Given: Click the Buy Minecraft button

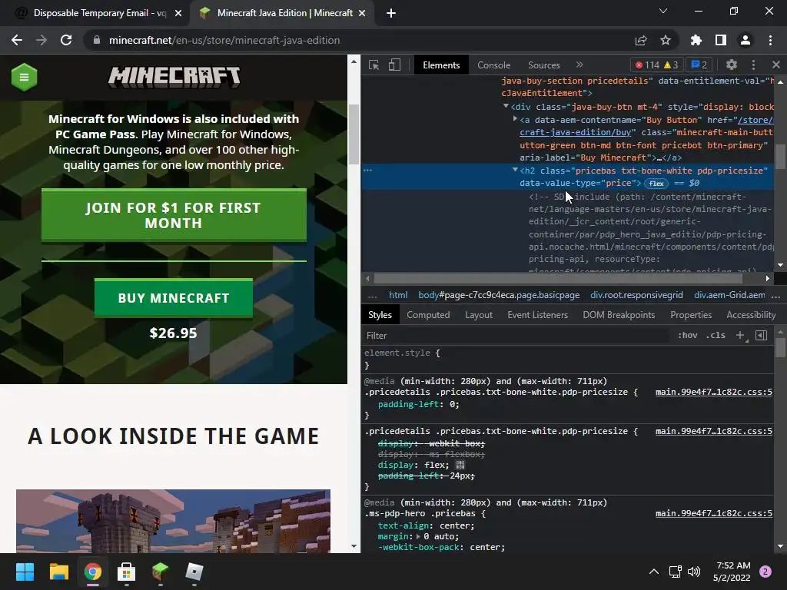Looking at the screenshot, I should point(174,298).
